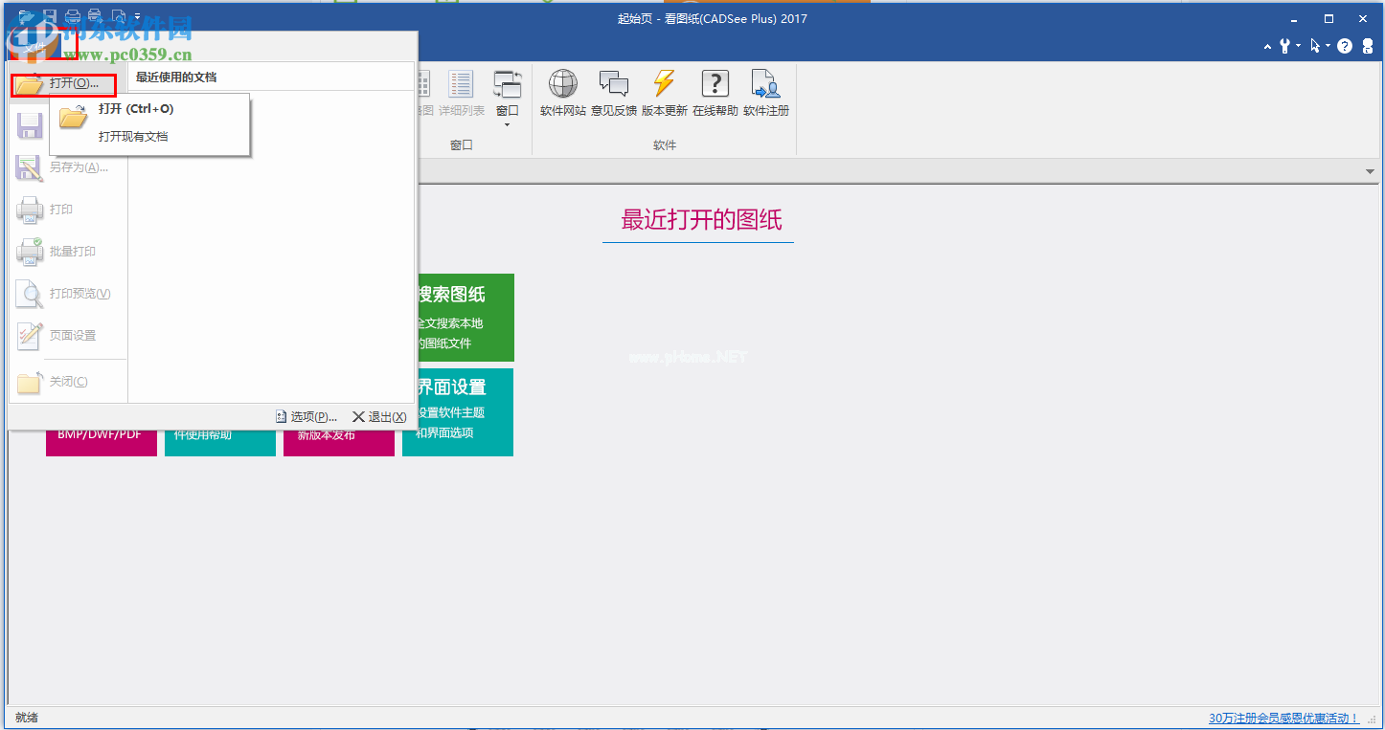1385x730 pixels.
Task: Click the 就绪 status bar text
Action: point(27,718)
